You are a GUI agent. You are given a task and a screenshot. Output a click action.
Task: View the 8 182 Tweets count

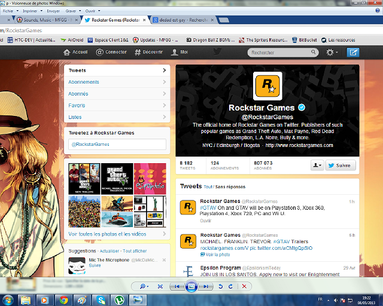187,165
